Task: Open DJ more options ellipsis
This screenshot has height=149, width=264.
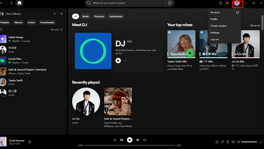Action: click(125, 61)
